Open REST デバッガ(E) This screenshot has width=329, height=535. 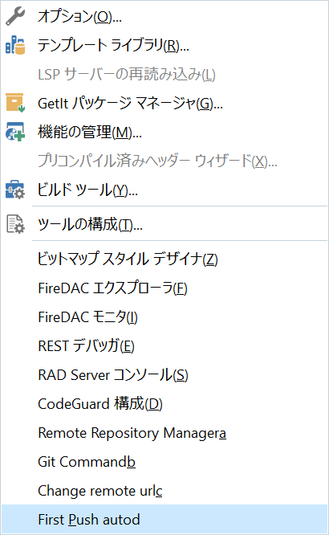click(164, 346)
